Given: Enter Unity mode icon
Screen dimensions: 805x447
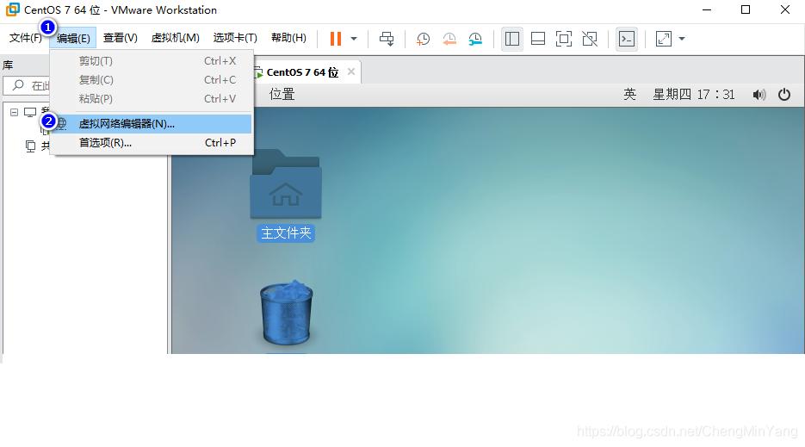Looking at the screenshot, I should coord(590,39).
